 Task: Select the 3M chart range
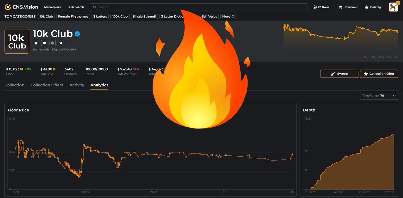point(389,57)
